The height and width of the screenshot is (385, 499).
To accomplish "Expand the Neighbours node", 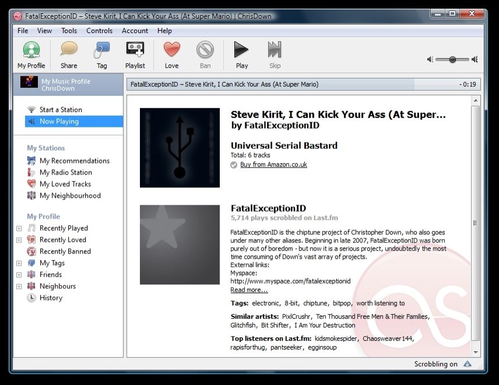I will 19,287.
